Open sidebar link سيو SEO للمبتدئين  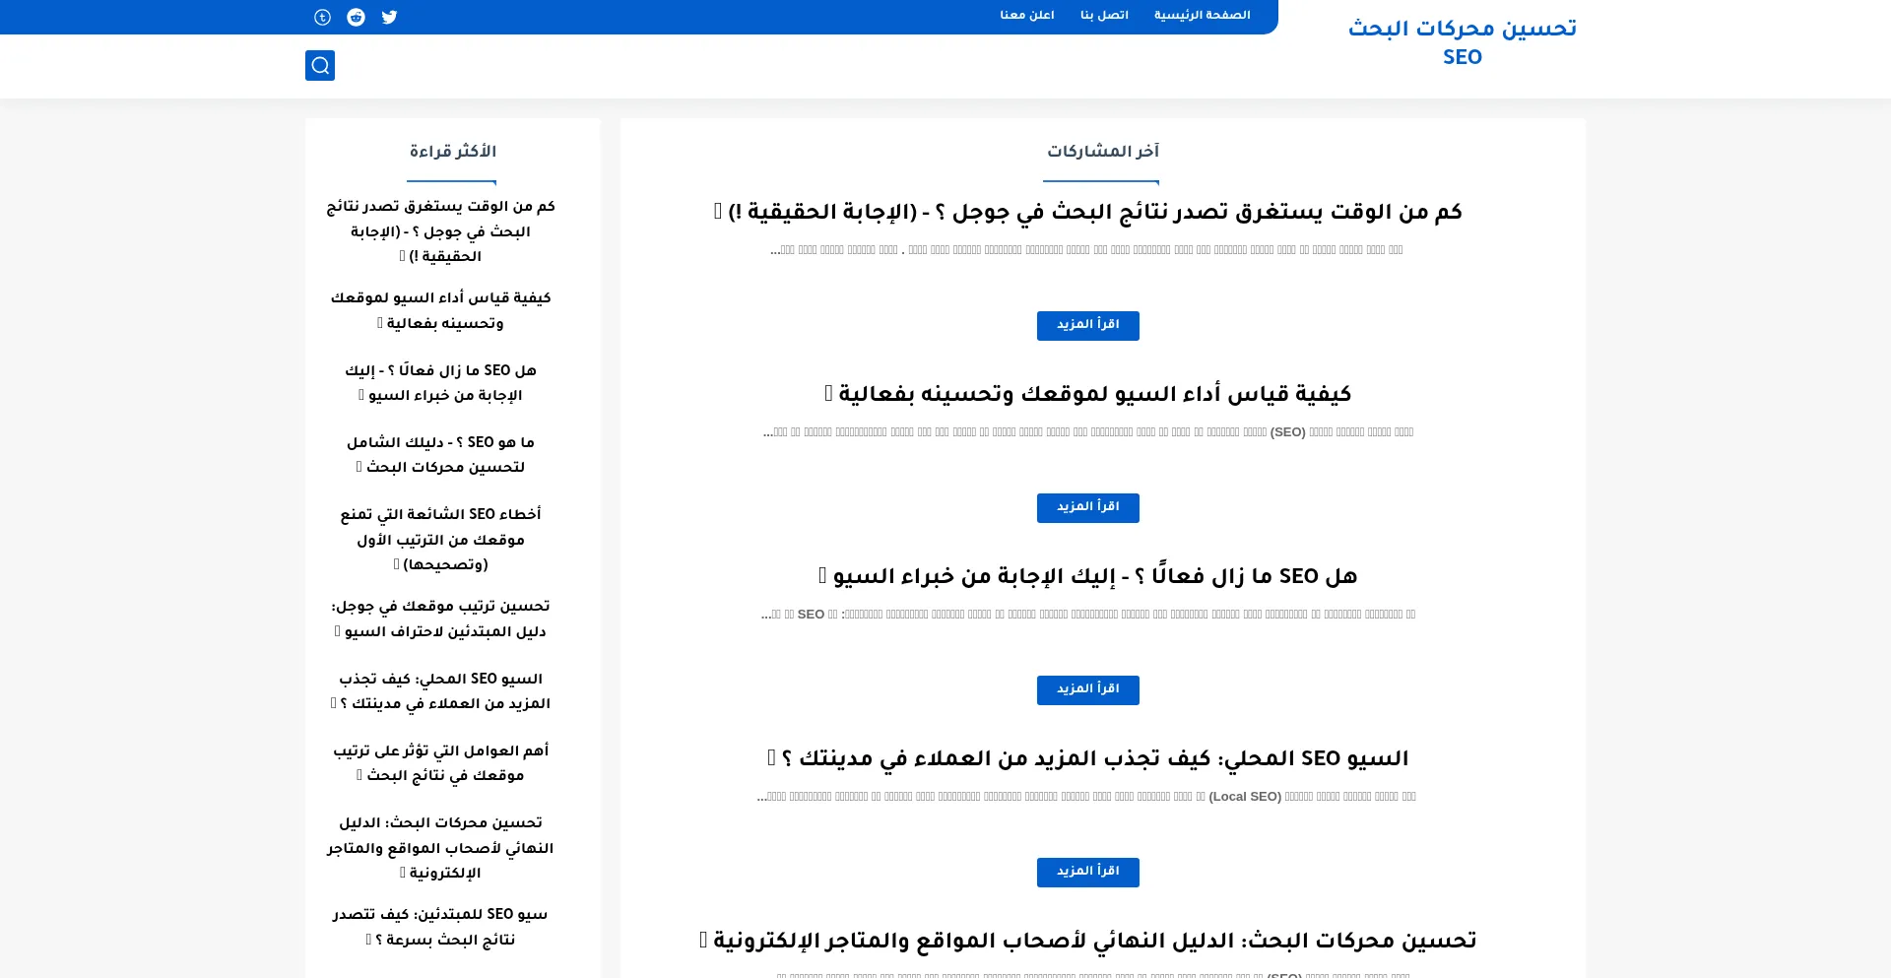pos(440,927)
